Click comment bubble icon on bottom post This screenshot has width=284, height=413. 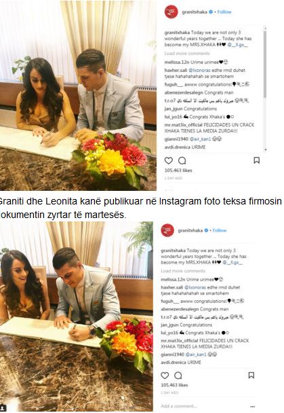point(178,376)
